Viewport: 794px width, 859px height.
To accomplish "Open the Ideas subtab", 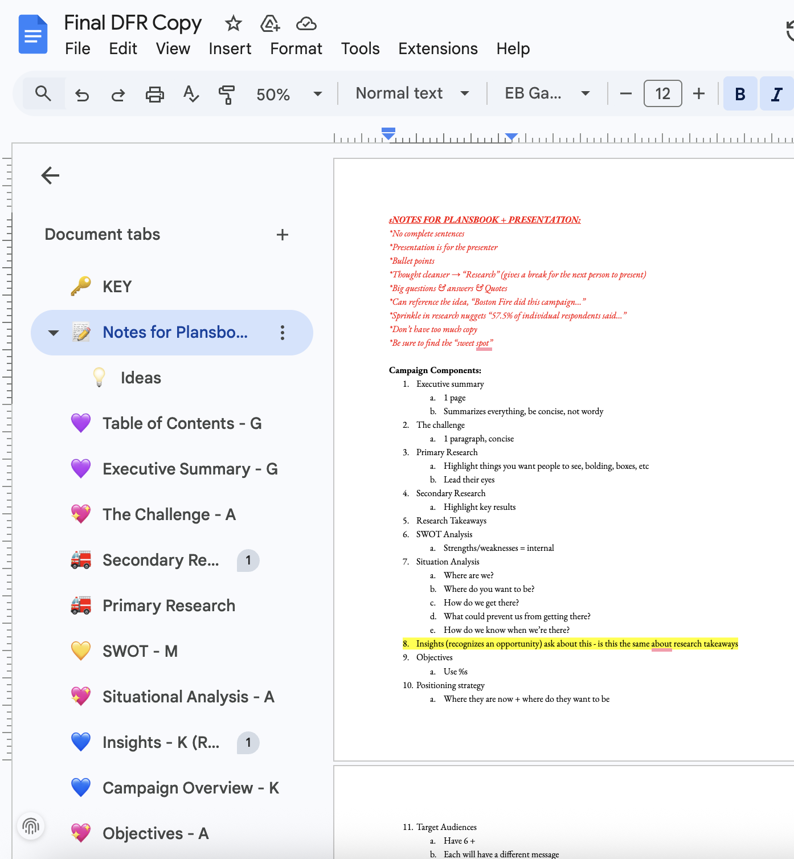I will point(172,378).
